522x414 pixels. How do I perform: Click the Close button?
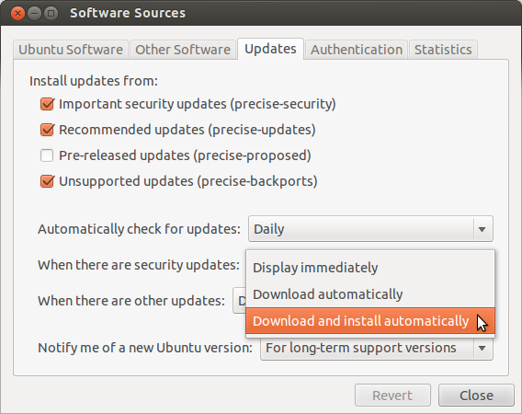[x=476, y=396]
